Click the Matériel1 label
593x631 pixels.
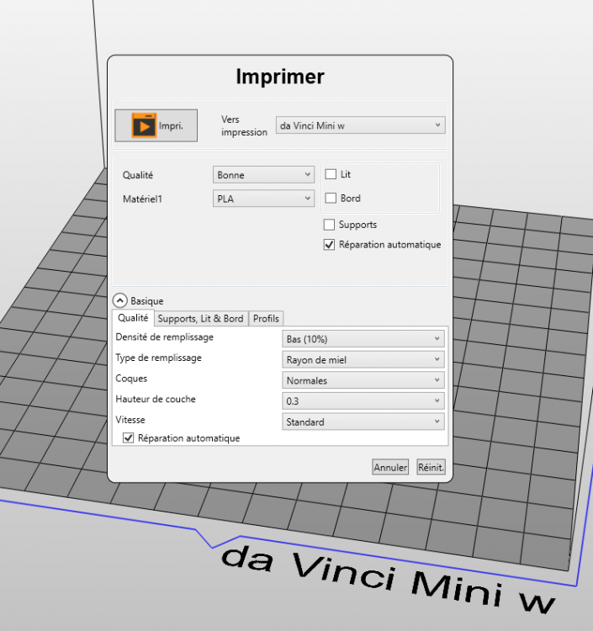coord(142,199)
